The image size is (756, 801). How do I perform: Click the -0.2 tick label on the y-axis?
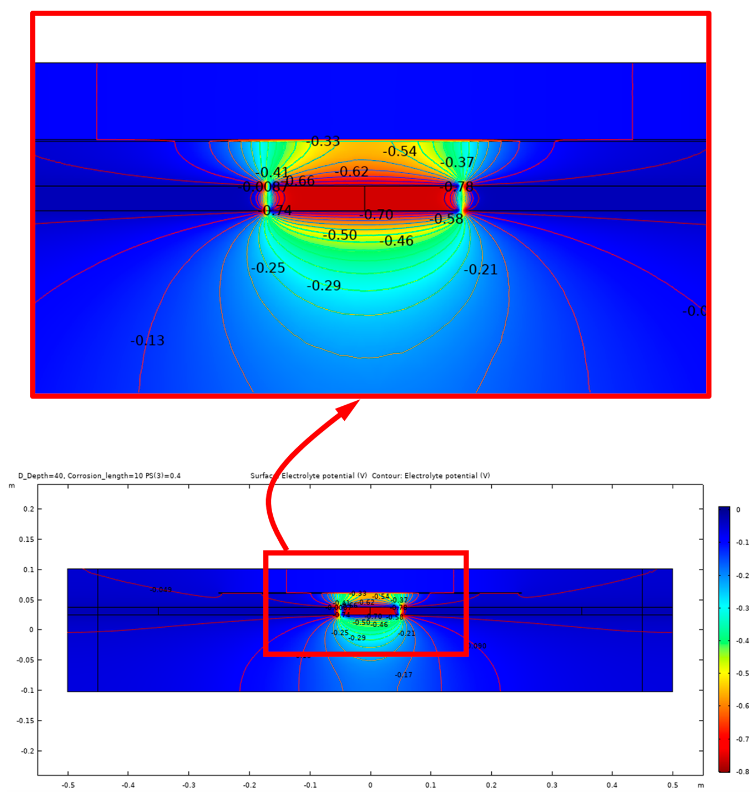pyautogui.click(x=27, y=751)
